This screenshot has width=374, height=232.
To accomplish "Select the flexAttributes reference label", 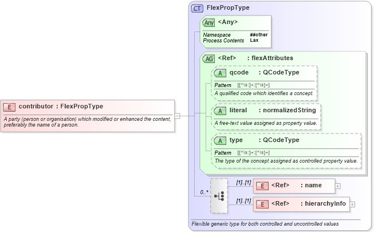I will pyautogui.click(x=255, y=58).
